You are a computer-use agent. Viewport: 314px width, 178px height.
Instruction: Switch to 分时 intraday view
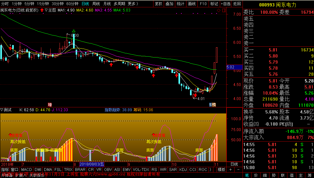(x=5, y=4)
